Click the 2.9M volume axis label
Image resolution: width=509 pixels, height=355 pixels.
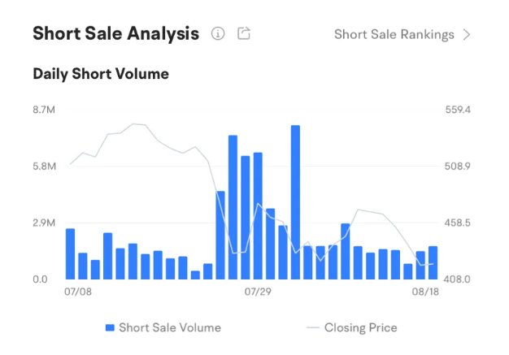click(44, 223)
